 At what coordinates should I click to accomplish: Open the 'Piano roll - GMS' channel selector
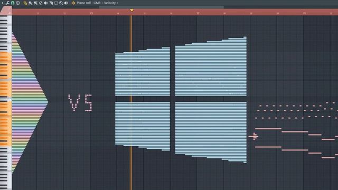(x=89, y=3)
